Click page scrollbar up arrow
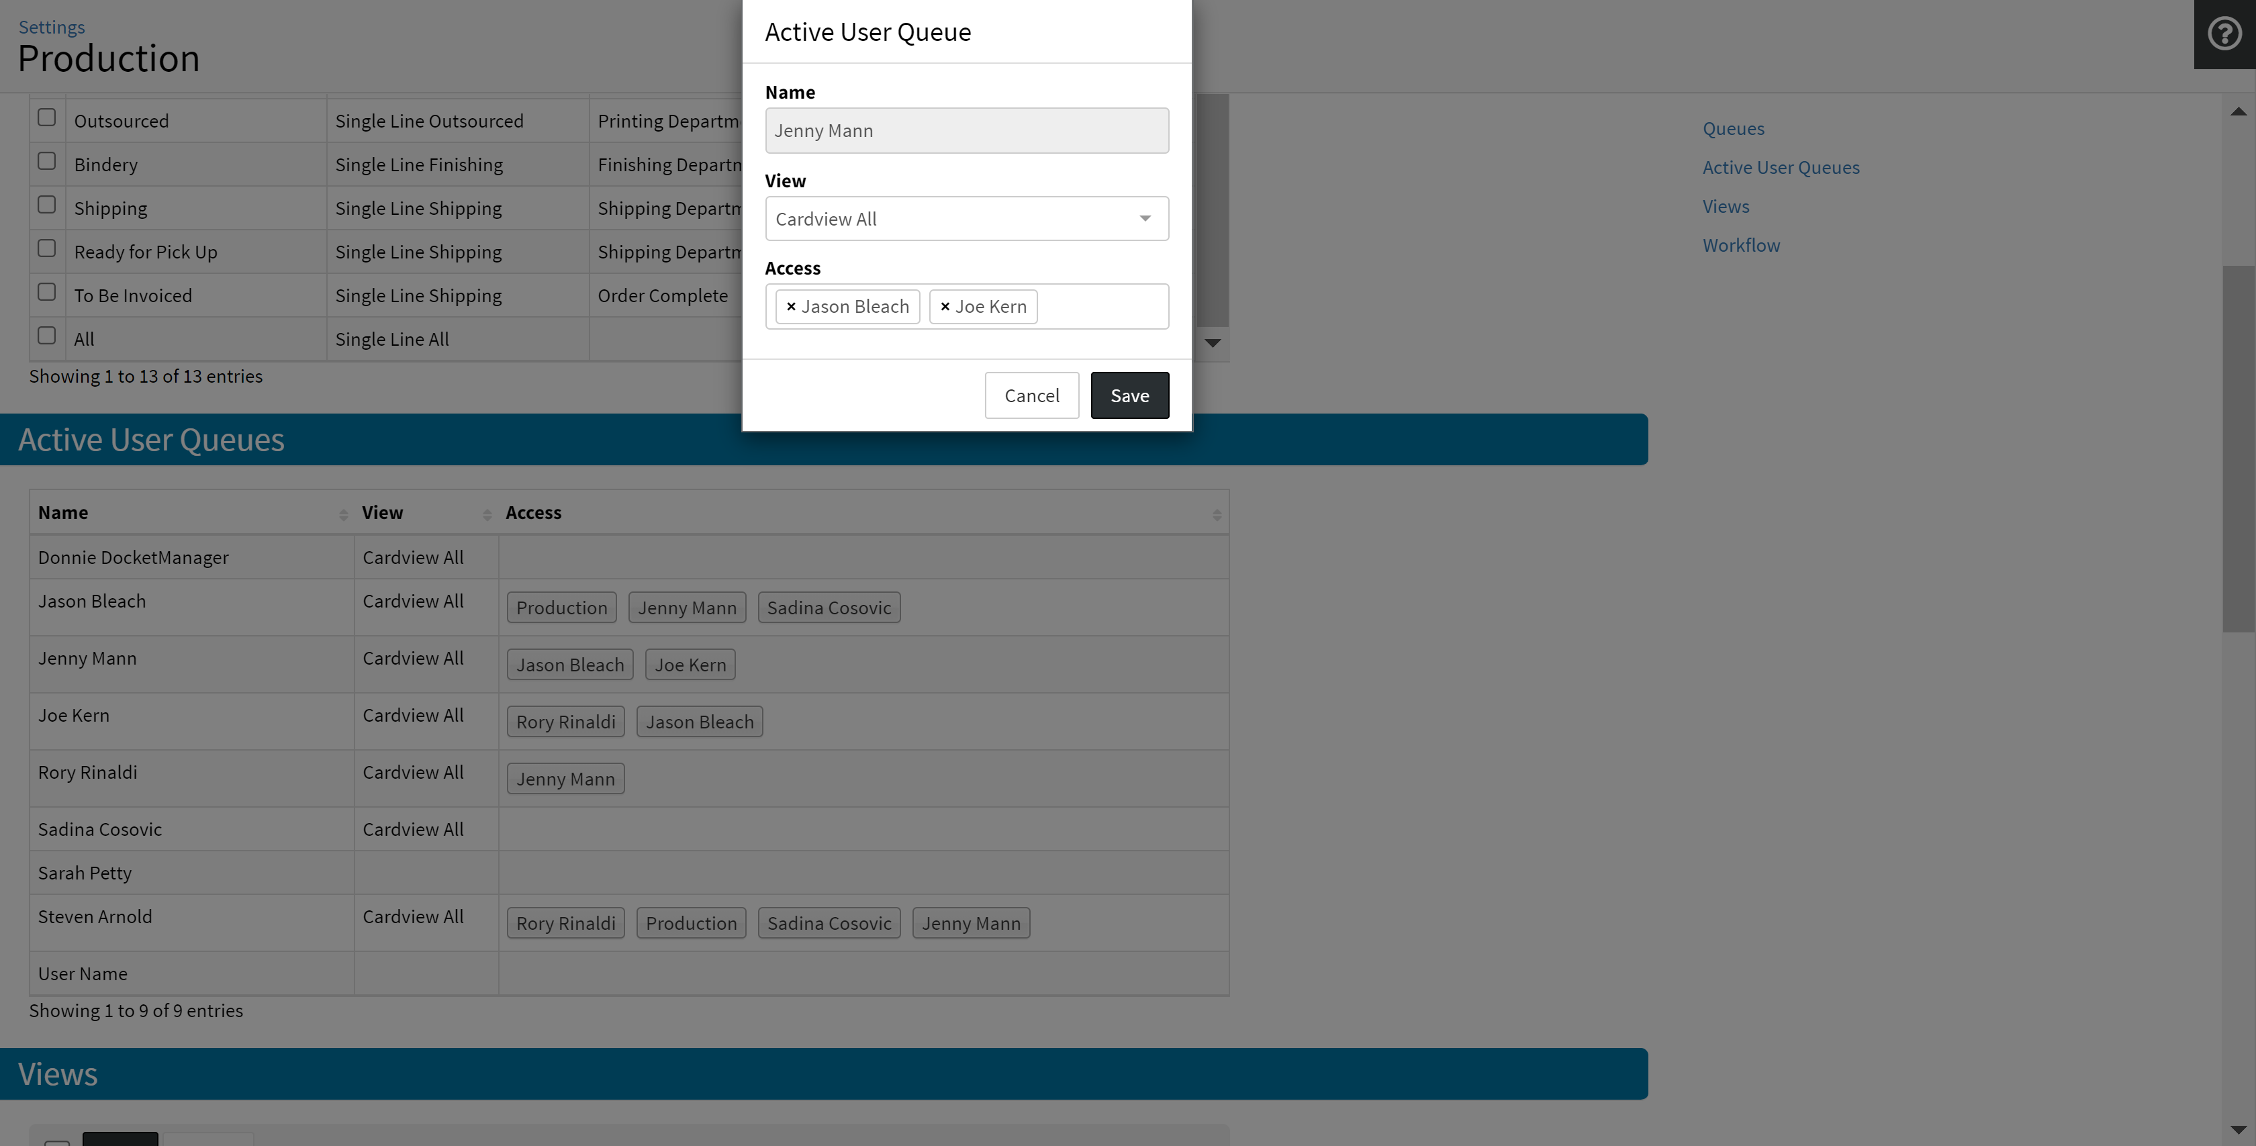The height and width of the screenshot is (1146, 2256). 2238,111
